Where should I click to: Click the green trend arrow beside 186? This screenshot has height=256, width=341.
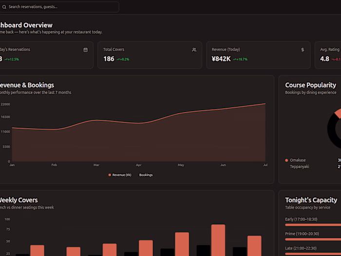pos(118,59)
